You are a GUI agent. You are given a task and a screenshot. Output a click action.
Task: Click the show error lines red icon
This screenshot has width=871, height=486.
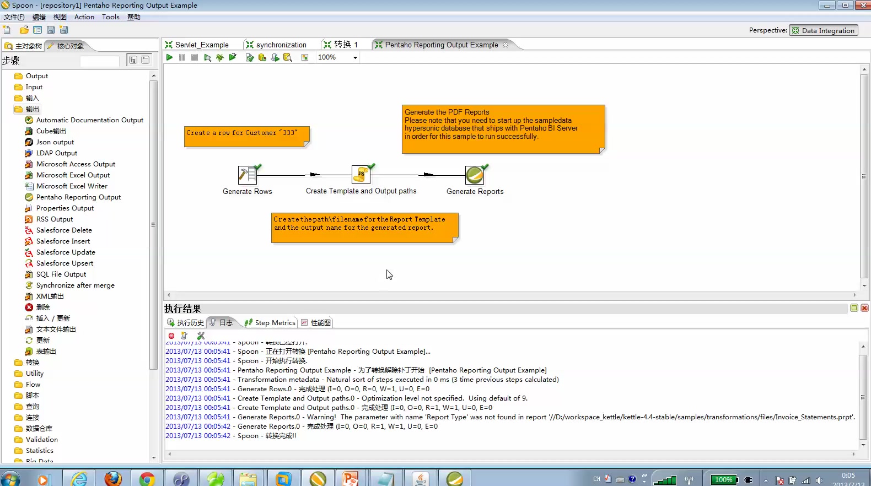coord(171,336)
